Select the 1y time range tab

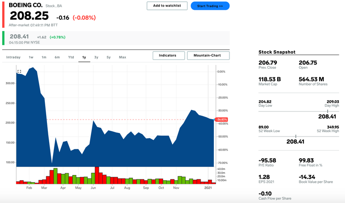pyautogui.click(x=84, y=57)
